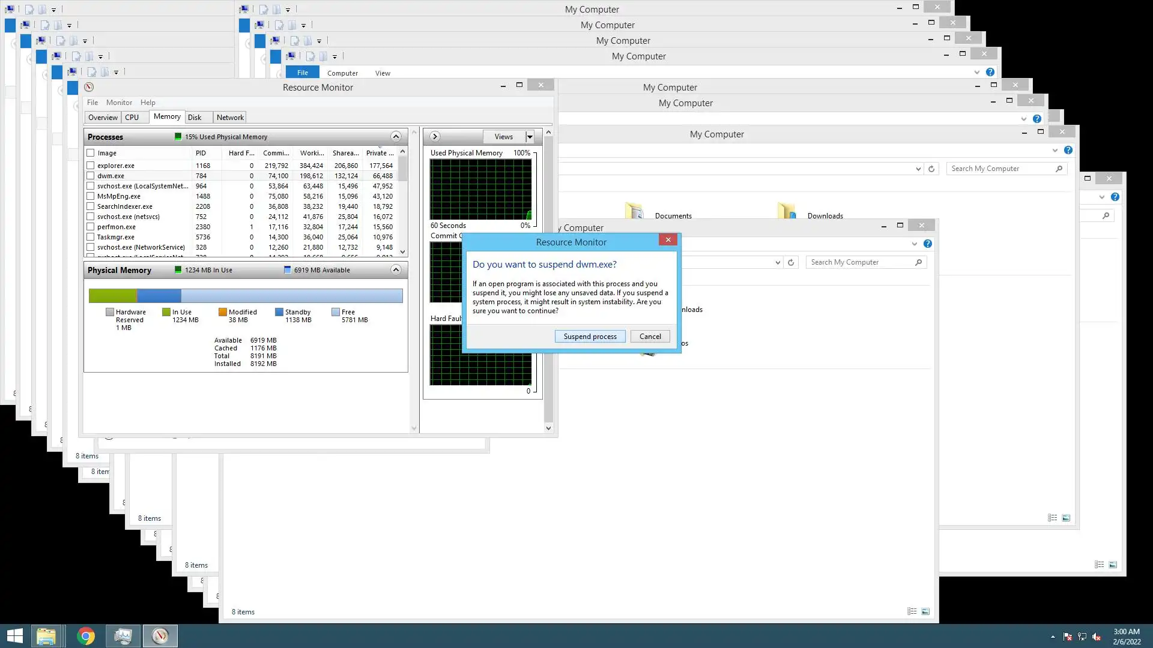Open the Views dropdown arrow

(x=530, y=137)
